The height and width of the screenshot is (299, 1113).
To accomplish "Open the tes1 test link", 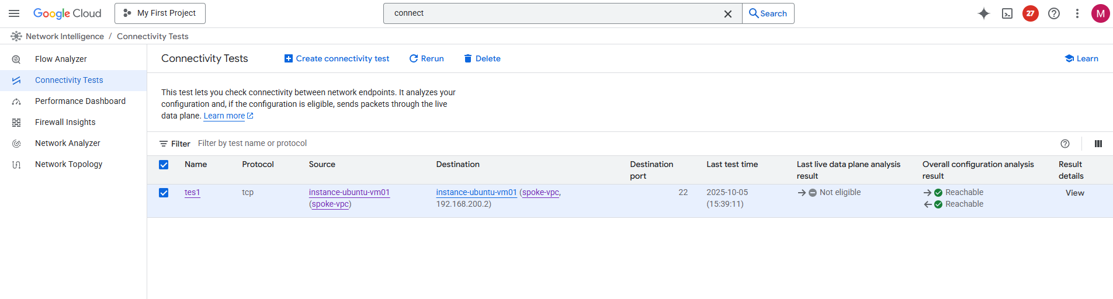I will click(x=192, y=192).
